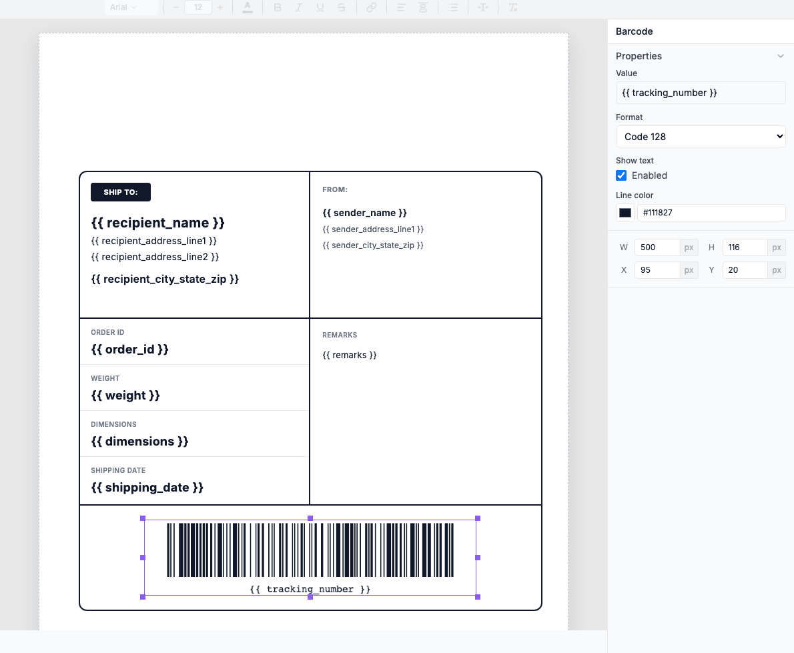Screen dimensions: 794x653
Task: Open the Arial font family dropdown
Action: click(x=131, y=7)
